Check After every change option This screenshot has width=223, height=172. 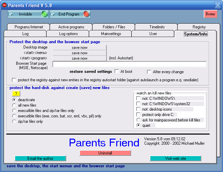149,72
